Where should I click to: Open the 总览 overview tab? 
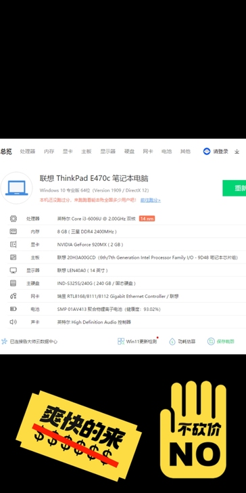pyautogui.click(x=6, y=152)
